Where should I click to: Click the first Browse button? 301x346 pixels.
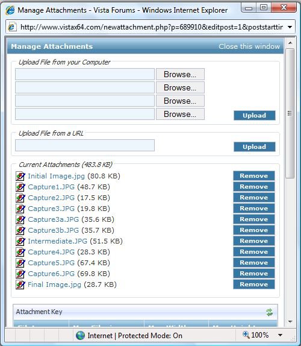pos(180,74)
